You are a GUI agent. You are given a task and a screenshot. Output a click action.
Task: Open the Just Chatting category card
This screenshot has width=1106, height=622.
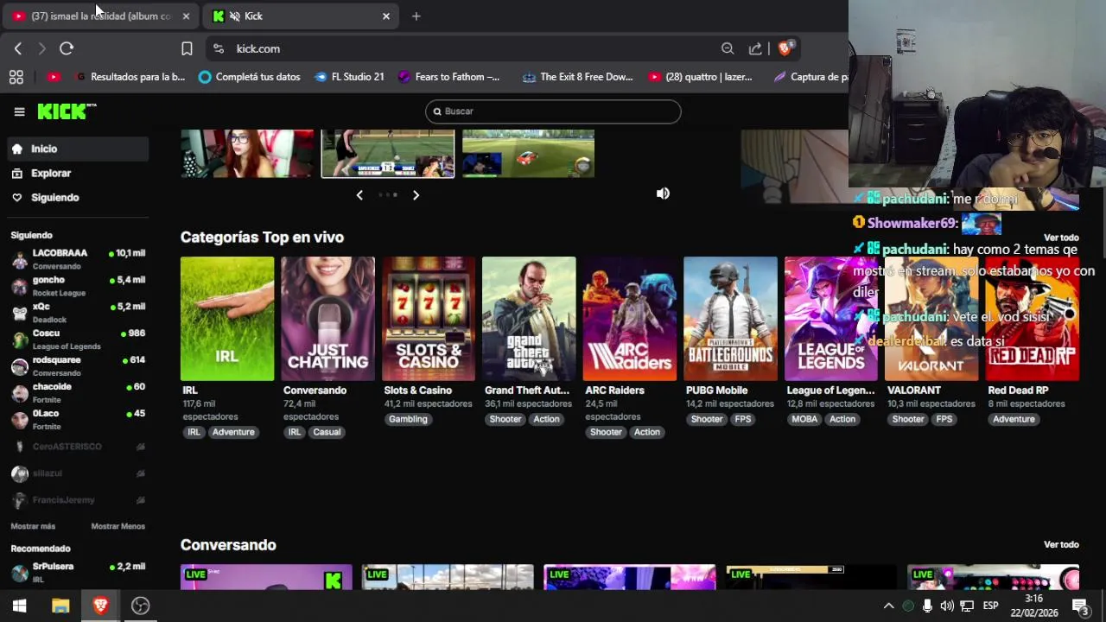tap(327, 319)
